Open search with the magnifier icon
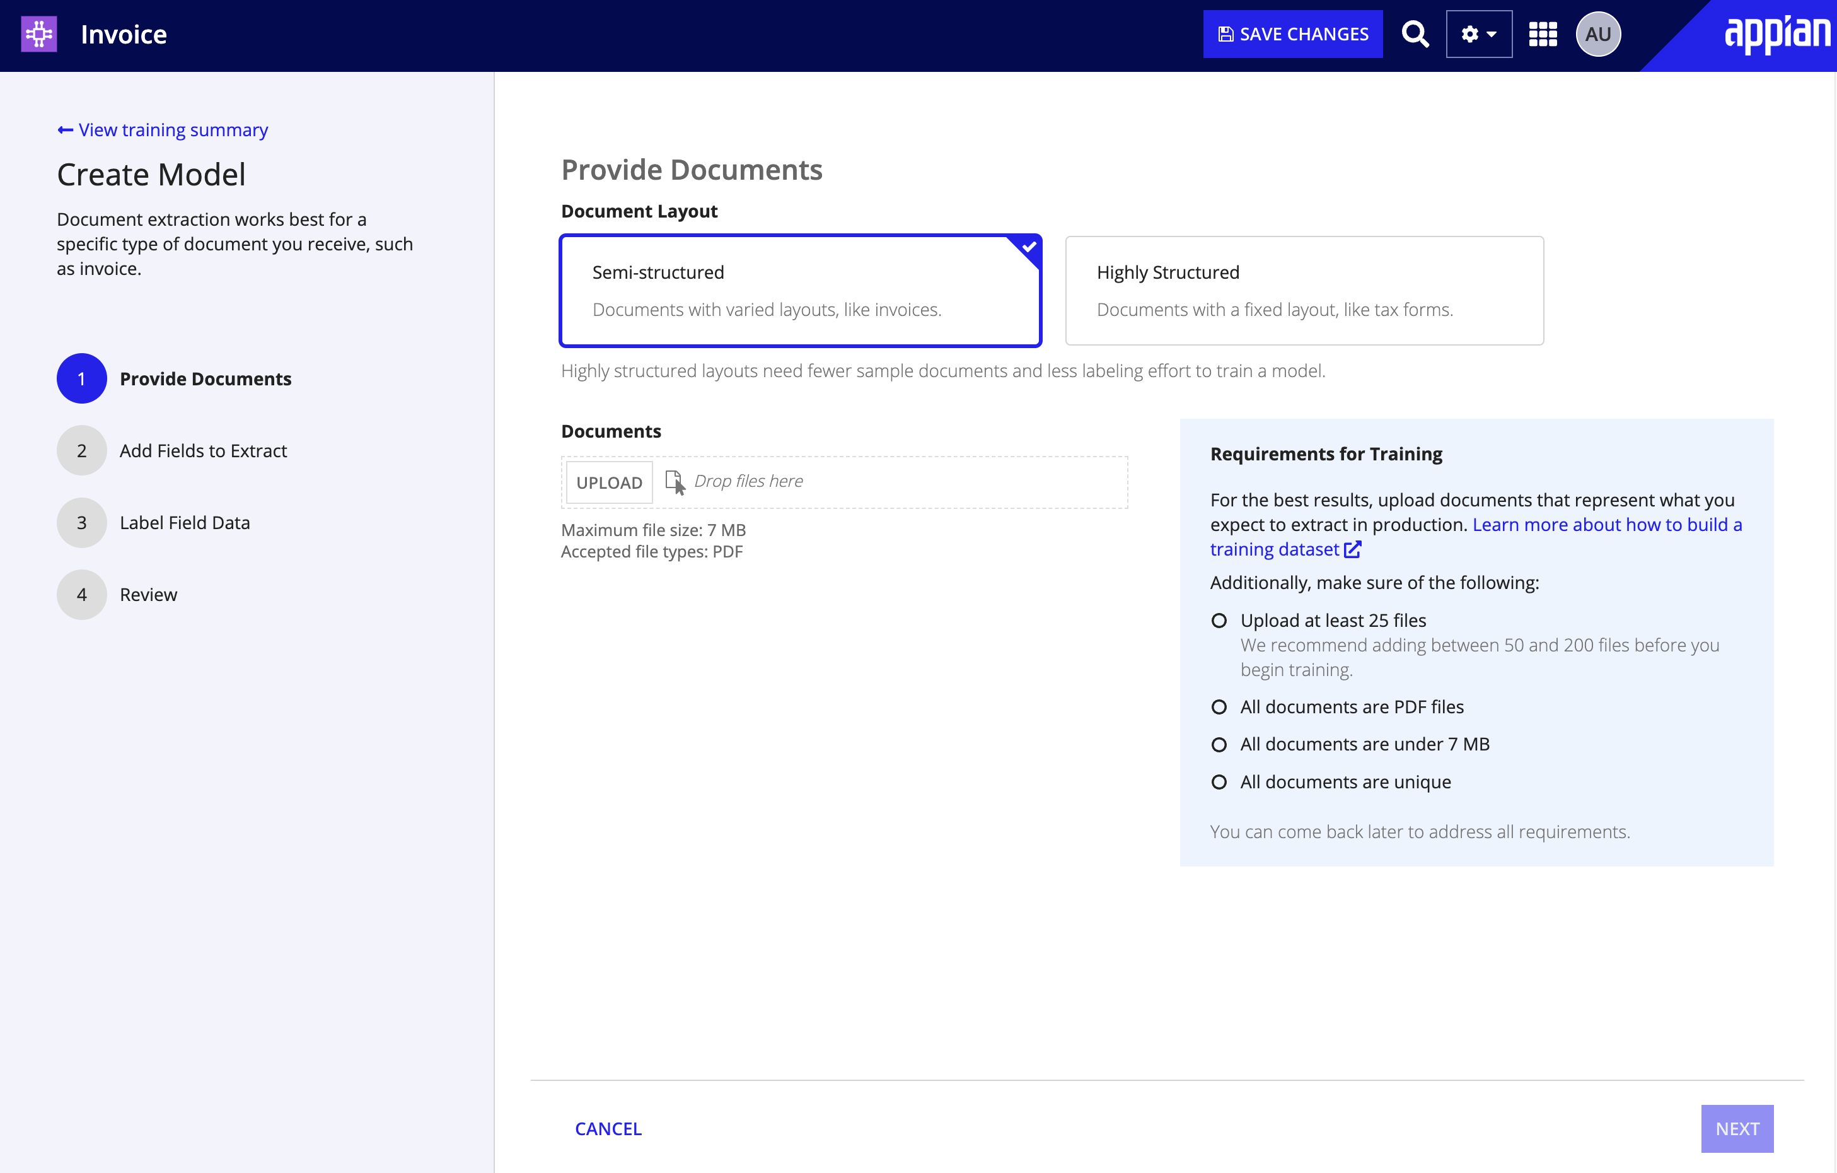Screen dimensions: 1837x1173 pyautogui.click(x=1415, y=34)
